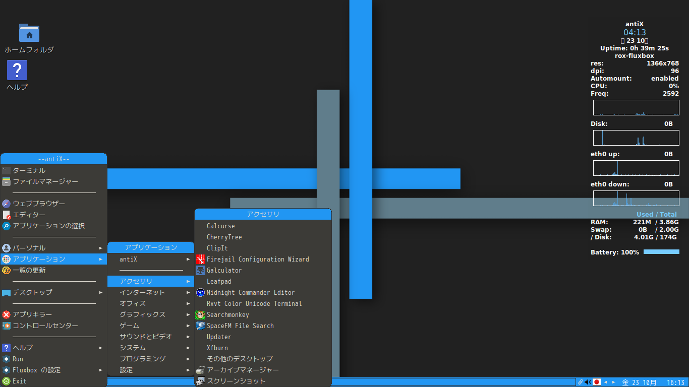Launch CherryTree notes app
Viewport: 689px width, 387px height.
tap(263, 237)
